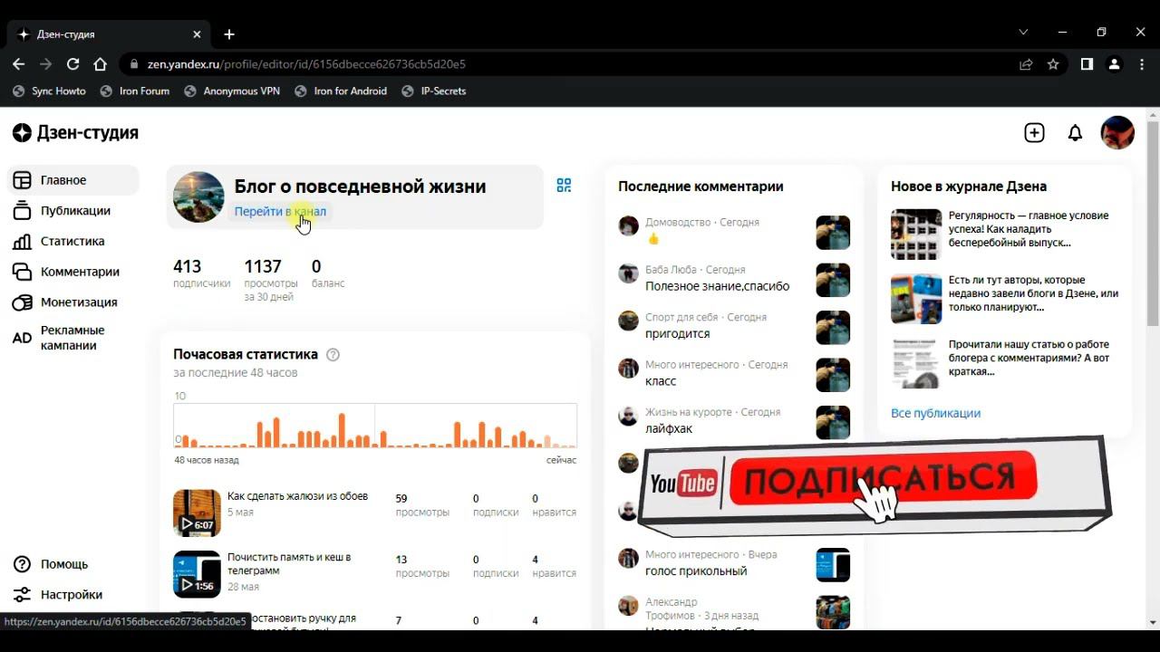
Task: Open the comment Полезное знание,спасибо
Action: click(717, 286)
